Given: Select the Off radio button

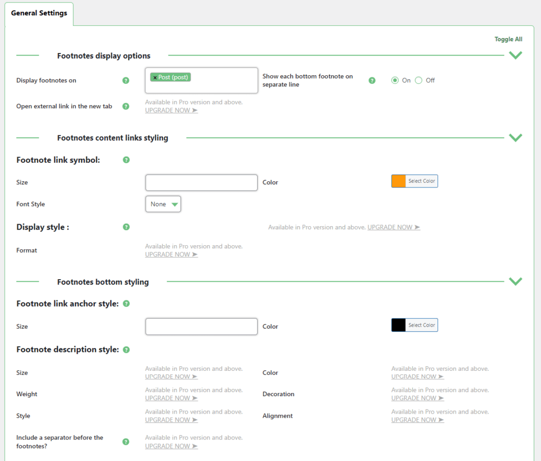Looking at the screenshot, I should point(418,80).
